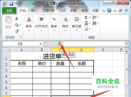Select row 1 header
This screenshot has height=97, width=131.
[x=6, y=56]
